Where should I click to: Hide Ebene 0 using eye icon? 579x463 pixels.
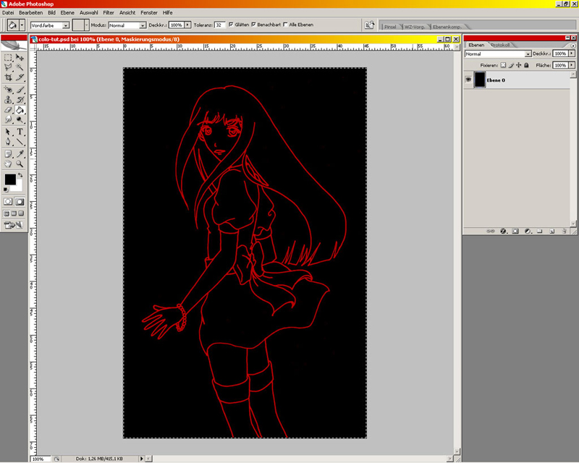[468, 80]
